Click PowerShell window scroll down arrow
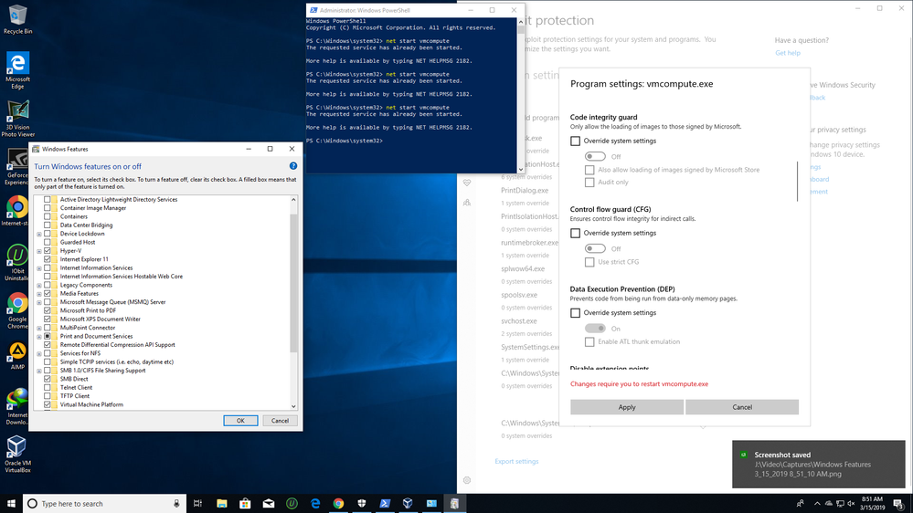The image size is (913, 513). point(521,170)
